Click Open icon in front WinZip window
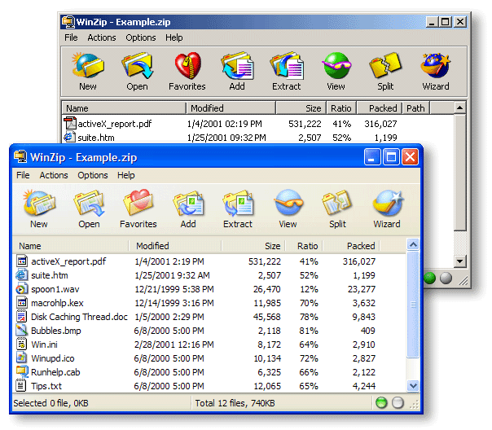 (x=89, y=203)
